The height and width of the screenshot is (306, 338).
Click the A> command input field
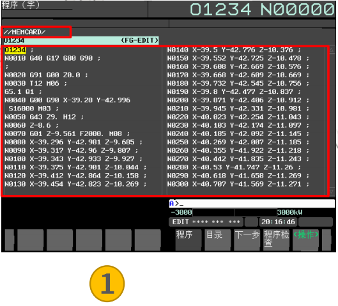click(252, 203)
